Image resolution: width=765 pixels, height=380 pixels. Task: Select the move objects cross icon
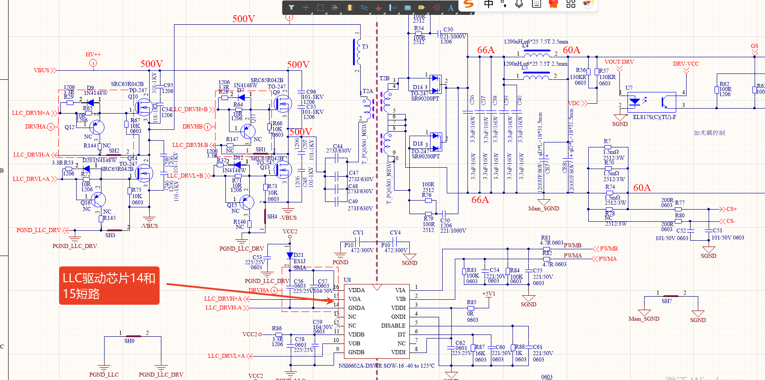pyautogui.click(x=306, y=7)
